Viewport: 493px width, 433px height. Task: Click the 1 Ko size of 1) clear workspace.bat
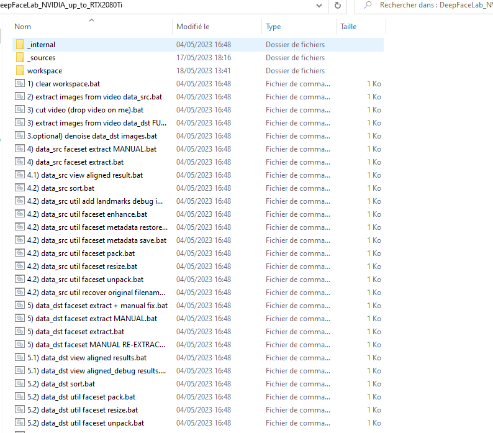374,84
